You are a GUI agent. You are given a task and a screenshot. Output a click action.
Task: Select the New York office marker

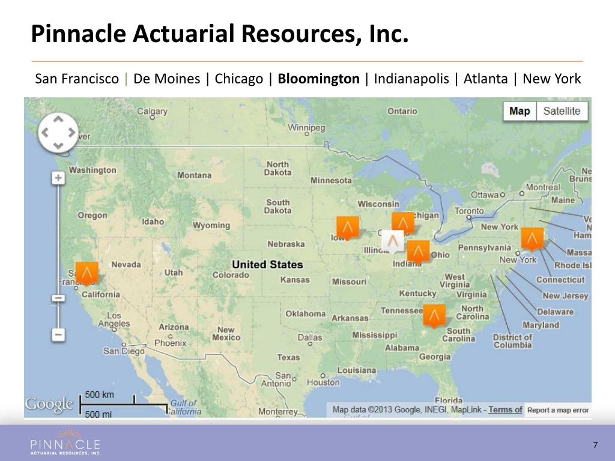532,239
